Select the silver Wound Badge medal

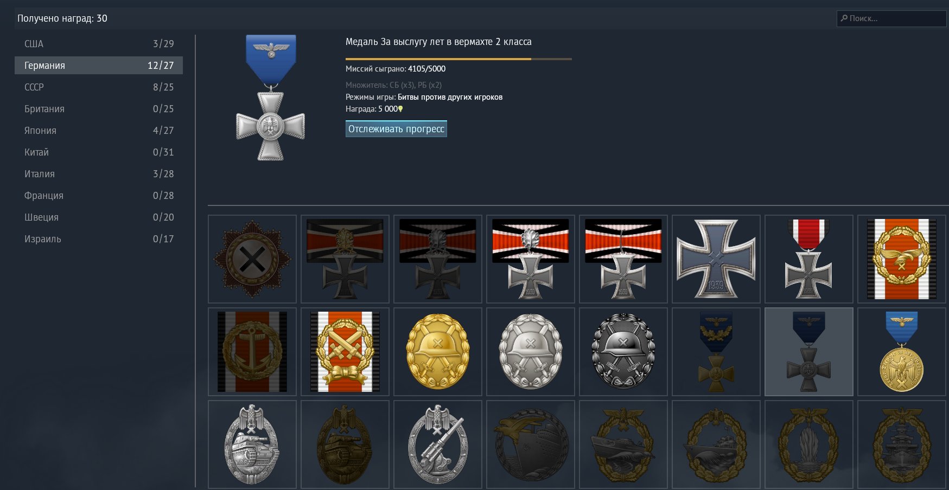pyautogui.click(x=531, y=352)
